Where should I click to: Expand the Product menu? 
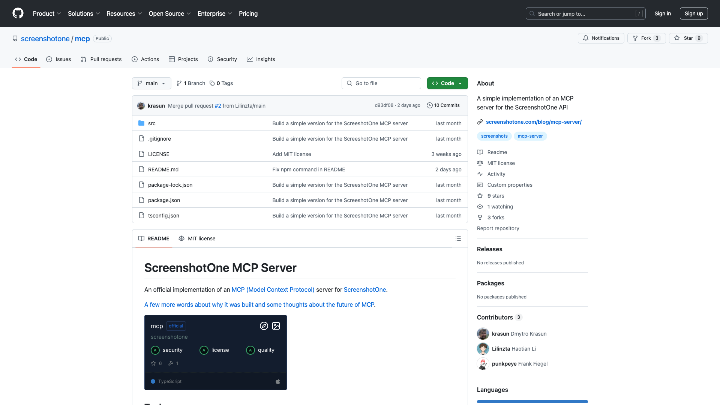46,13
